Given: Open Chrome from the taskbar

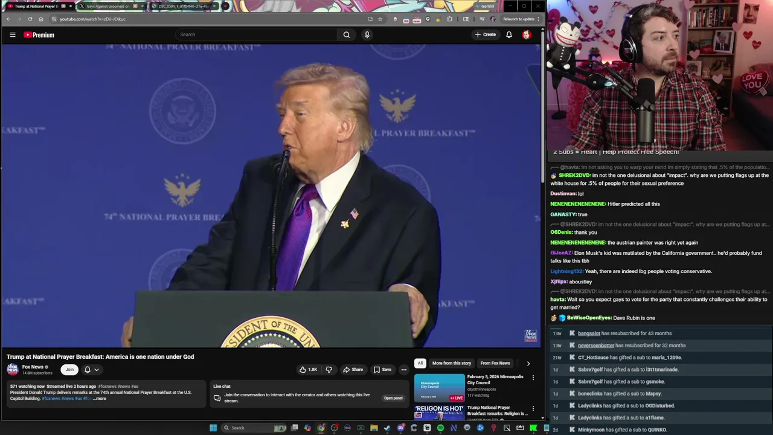Looking at the screenshot, I should click(x=321, y=428).
